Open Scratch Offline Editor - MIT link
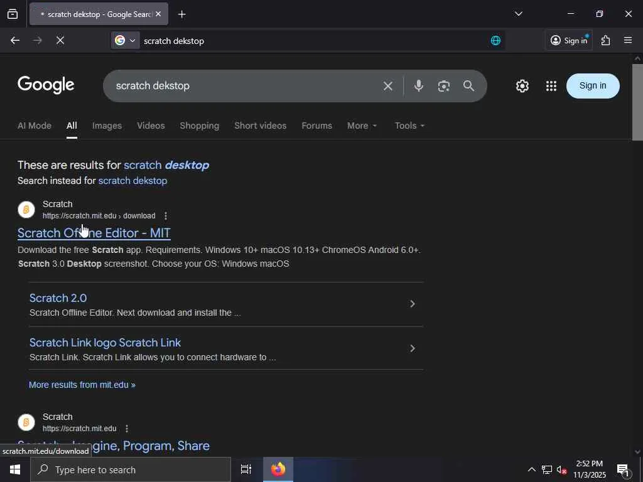The image size is (643, 482). coord(94,233)
